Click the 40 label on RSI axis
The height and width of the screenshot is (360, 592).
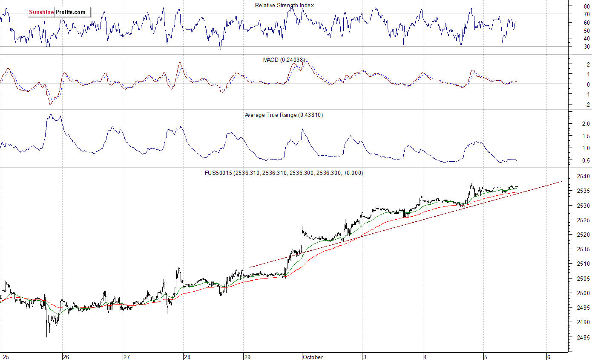tap(587, 38)
